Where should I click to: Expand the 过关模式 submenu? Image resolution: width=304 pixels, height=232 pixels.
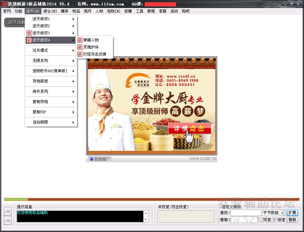click(51, 50)
